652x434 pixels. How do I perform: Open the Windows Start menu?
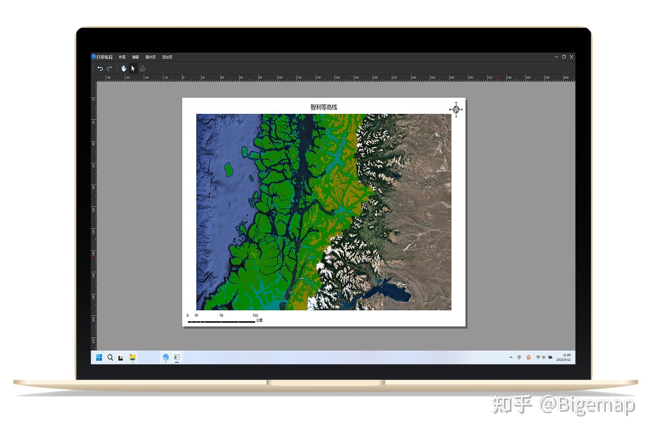click(99, 358)
